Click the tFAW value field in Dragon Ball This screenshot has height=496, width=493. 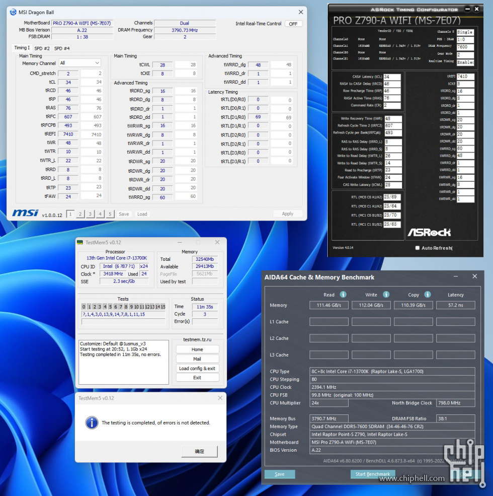point(68,196)
